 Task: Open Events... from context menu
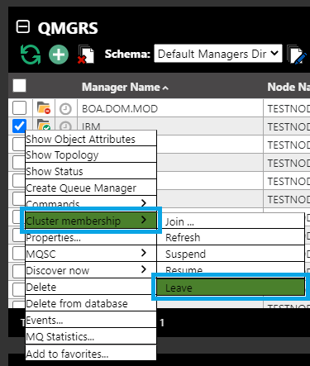[91, 320]
